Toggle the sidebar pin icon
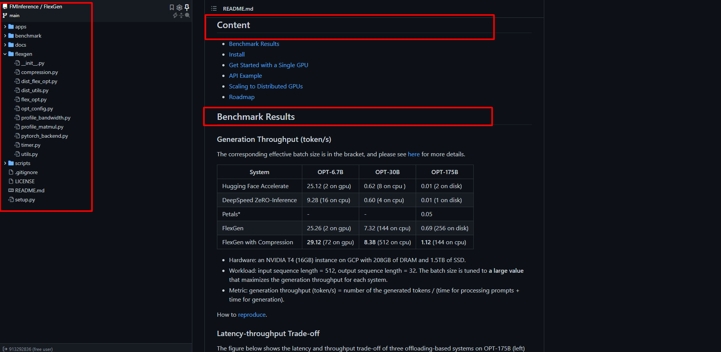 [x=187, y=7]
